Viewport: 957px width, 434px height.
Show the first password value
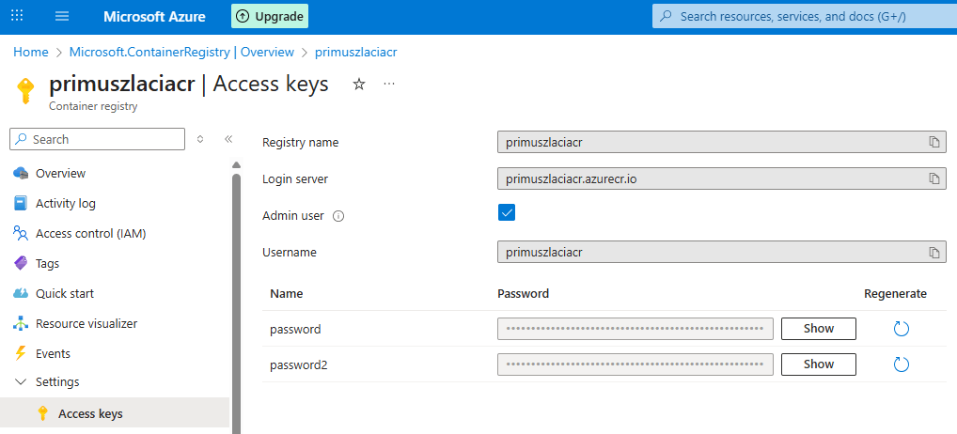click(x=818, y=329)
